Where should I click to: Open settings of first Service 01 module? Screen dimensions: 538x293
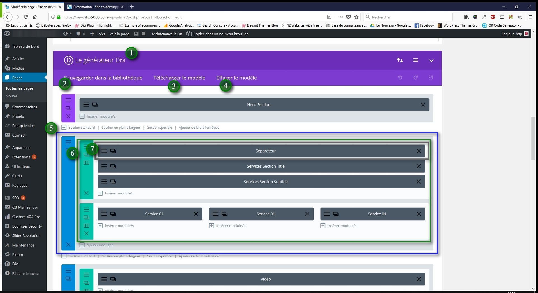(x=104, y=214)
